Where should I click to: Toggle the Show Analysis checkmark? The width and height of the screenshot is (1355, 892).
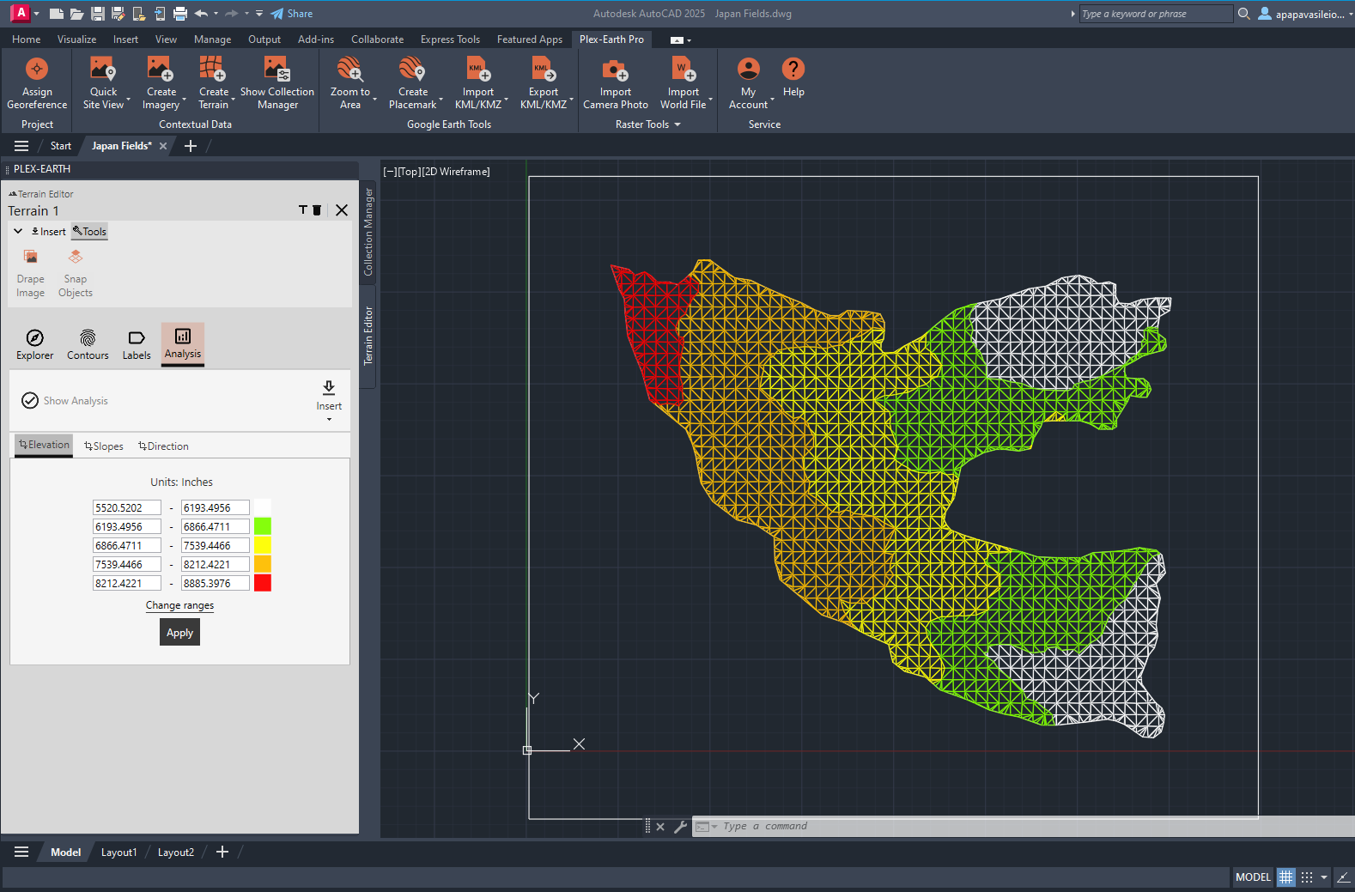click(x=30, y=401)
